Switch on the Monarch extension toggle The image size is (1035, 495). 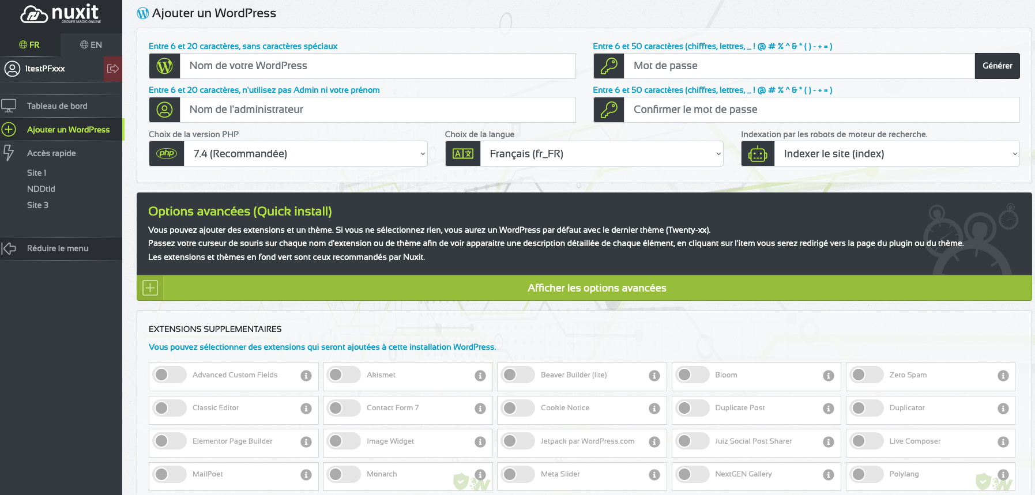344,474
